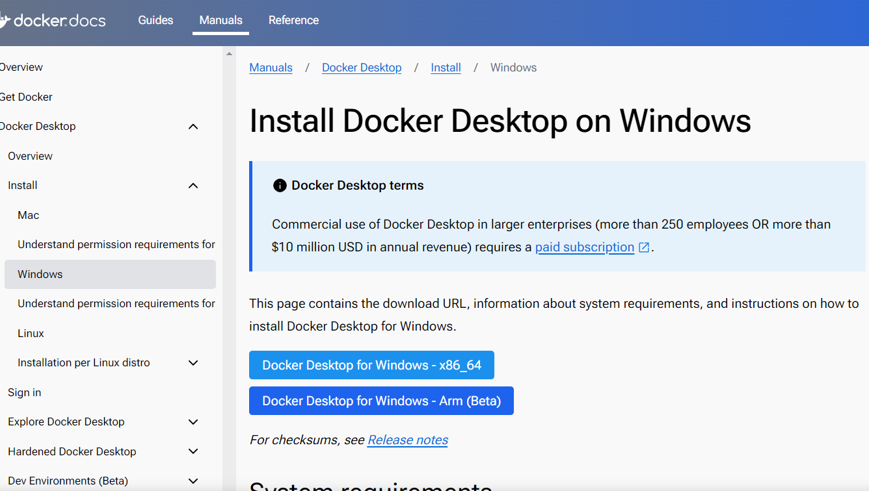
Task: Open the paid subscription link
Action: [585, 247]
